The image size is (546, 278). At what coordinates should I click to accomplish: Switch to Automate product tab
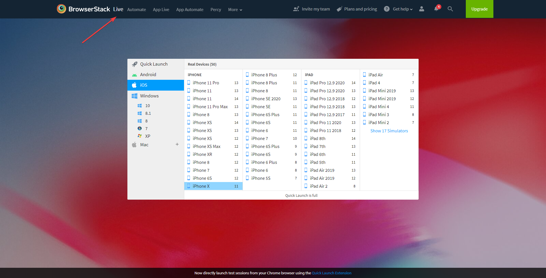tap(136, 10)
